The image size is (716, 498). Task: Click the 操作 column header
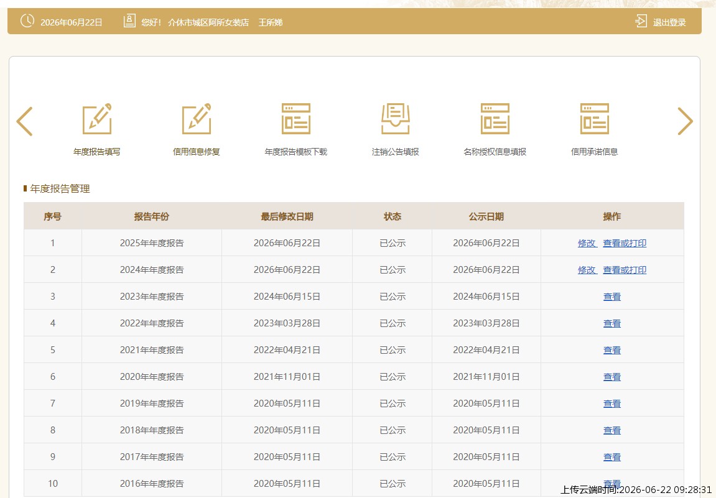coord(612,216)
